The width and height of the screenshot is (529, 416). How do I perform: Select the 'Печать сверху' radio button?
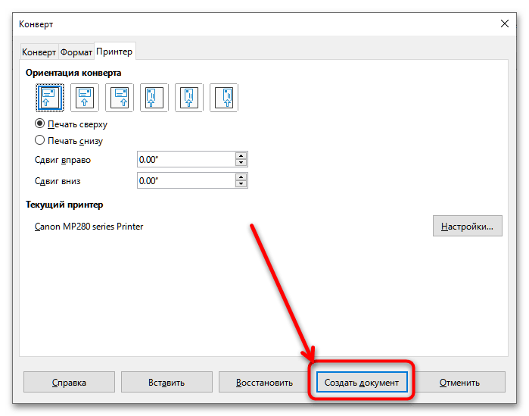40,124
